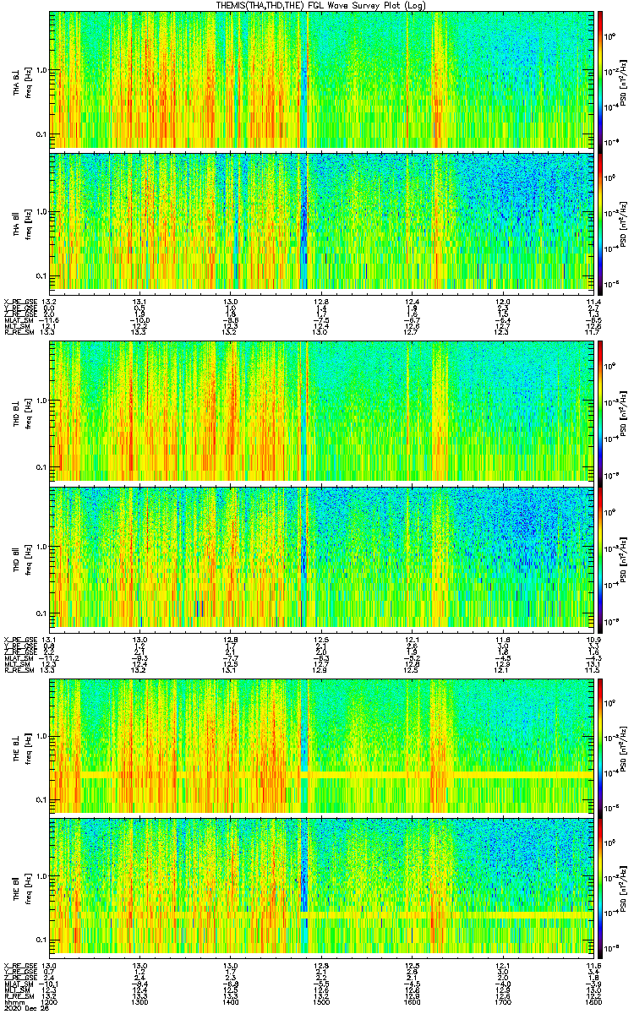Click the PSD units label beside THE B-perpendicular colorbar
Viewport: 634px width, 1014px height.
click(x=623, y=745)
